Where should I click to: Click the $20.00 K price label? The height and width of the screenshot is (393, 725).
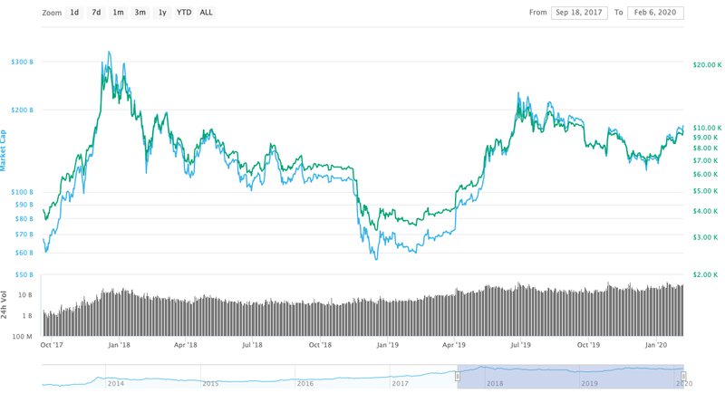tap(707, 65)
